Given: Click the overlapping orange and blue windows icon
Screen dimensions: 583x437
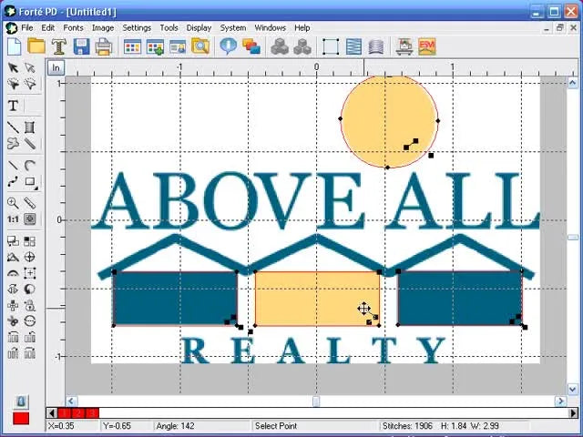Looking at the screenshot, I should (251, 46).
